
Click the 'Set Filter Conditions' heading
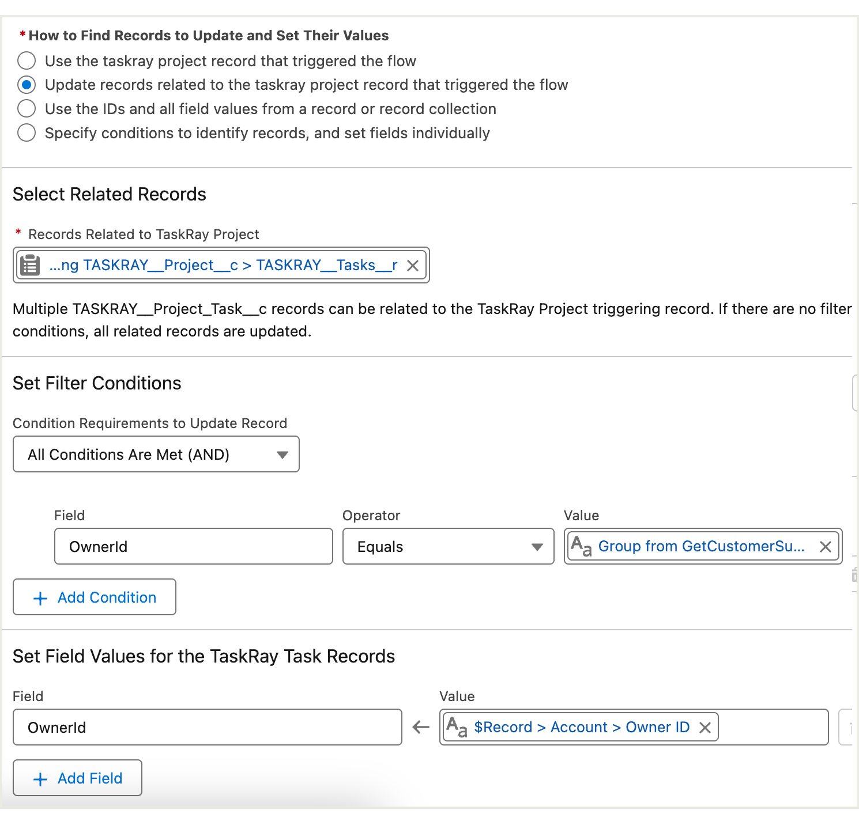click(x=97, y=383)
